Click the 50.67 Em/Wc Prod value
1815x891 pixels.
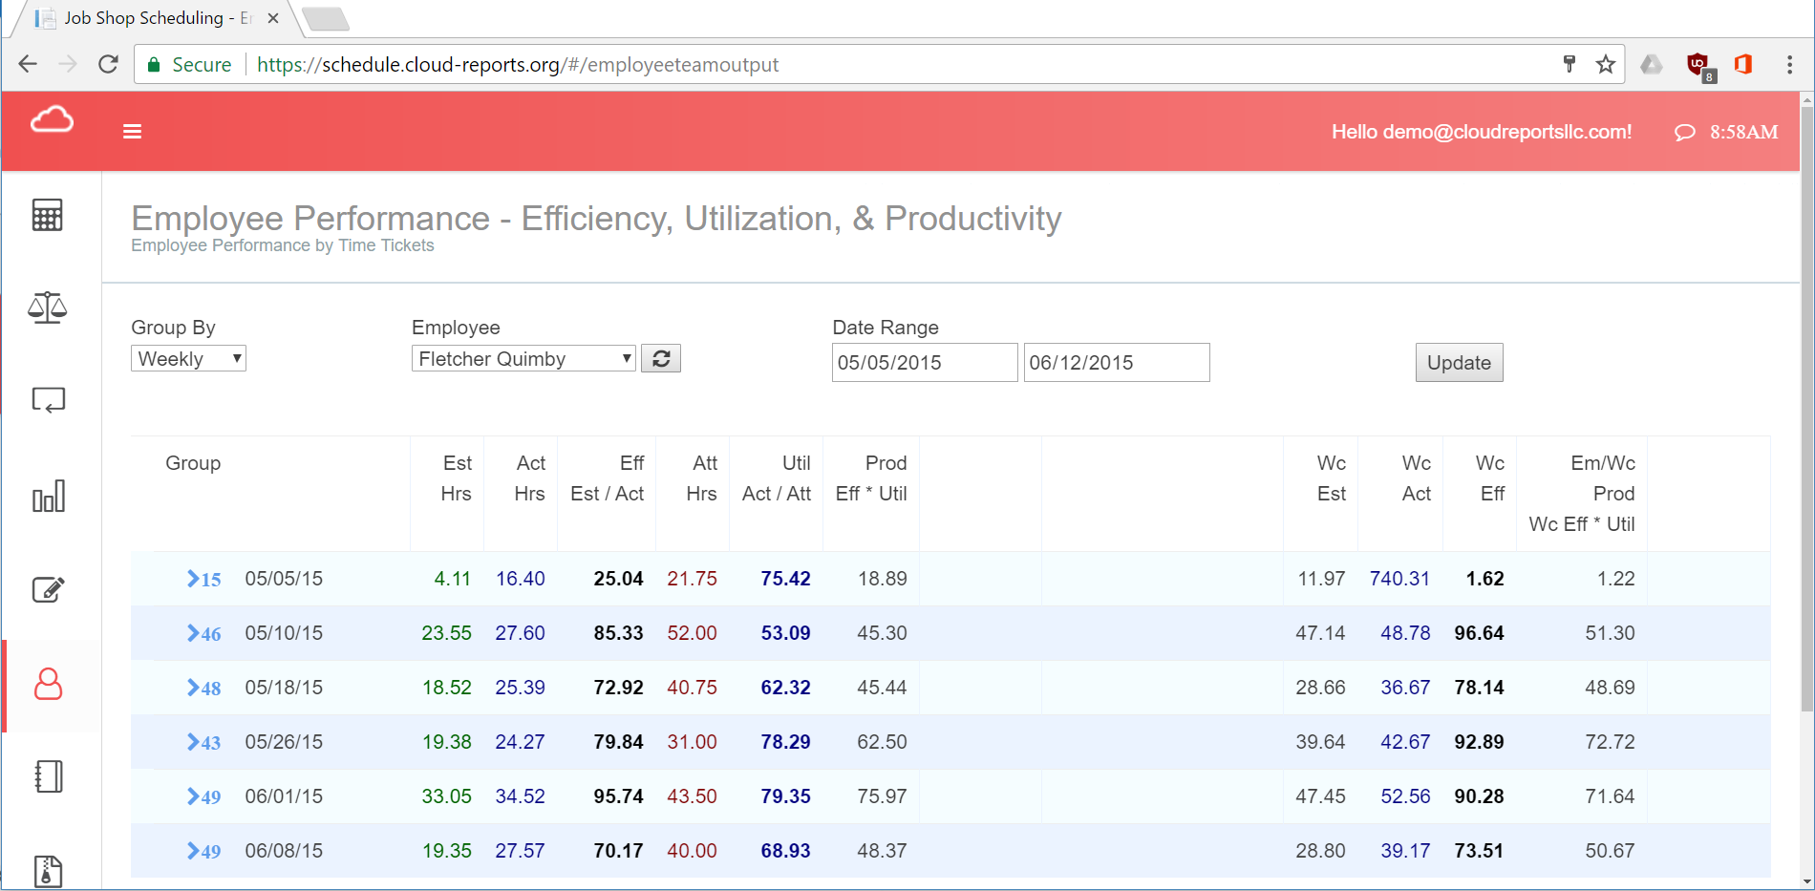point(1610,851)
